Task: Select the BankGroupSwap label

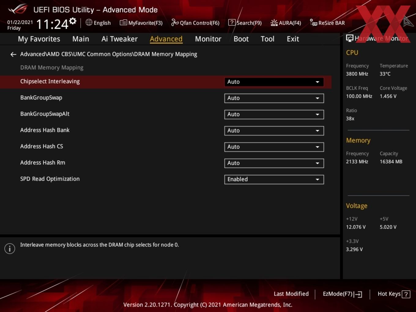Action: point(41,98)
